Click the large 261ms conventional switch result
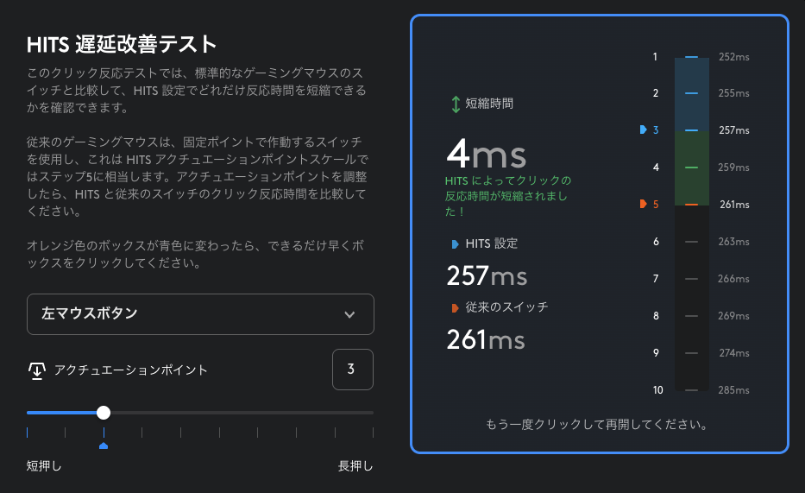The width and height of the screenshot is (805, 493). click(x=486, y=339)
